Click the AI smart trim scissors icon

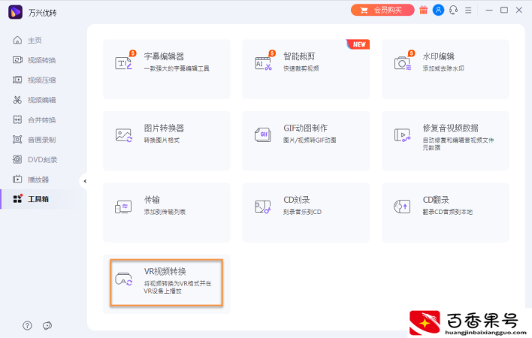coord(264,63)
